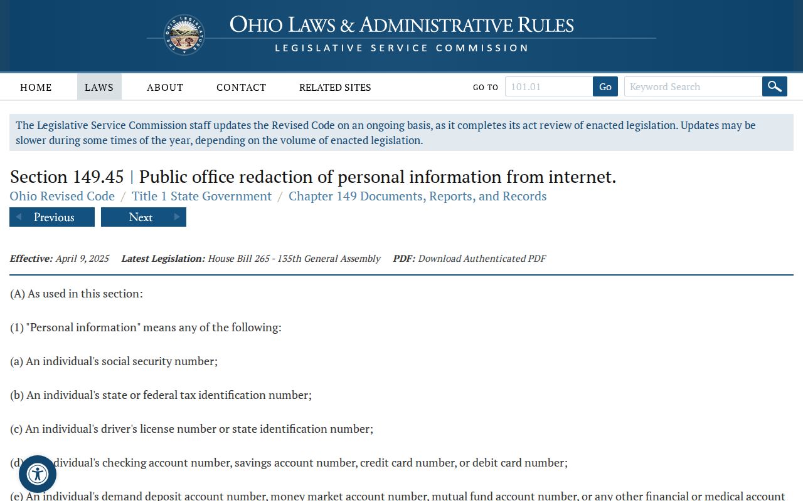803x501 pixels.
Task: Click the 'April 9, 2025' effective date
Action: click(82, 259)
